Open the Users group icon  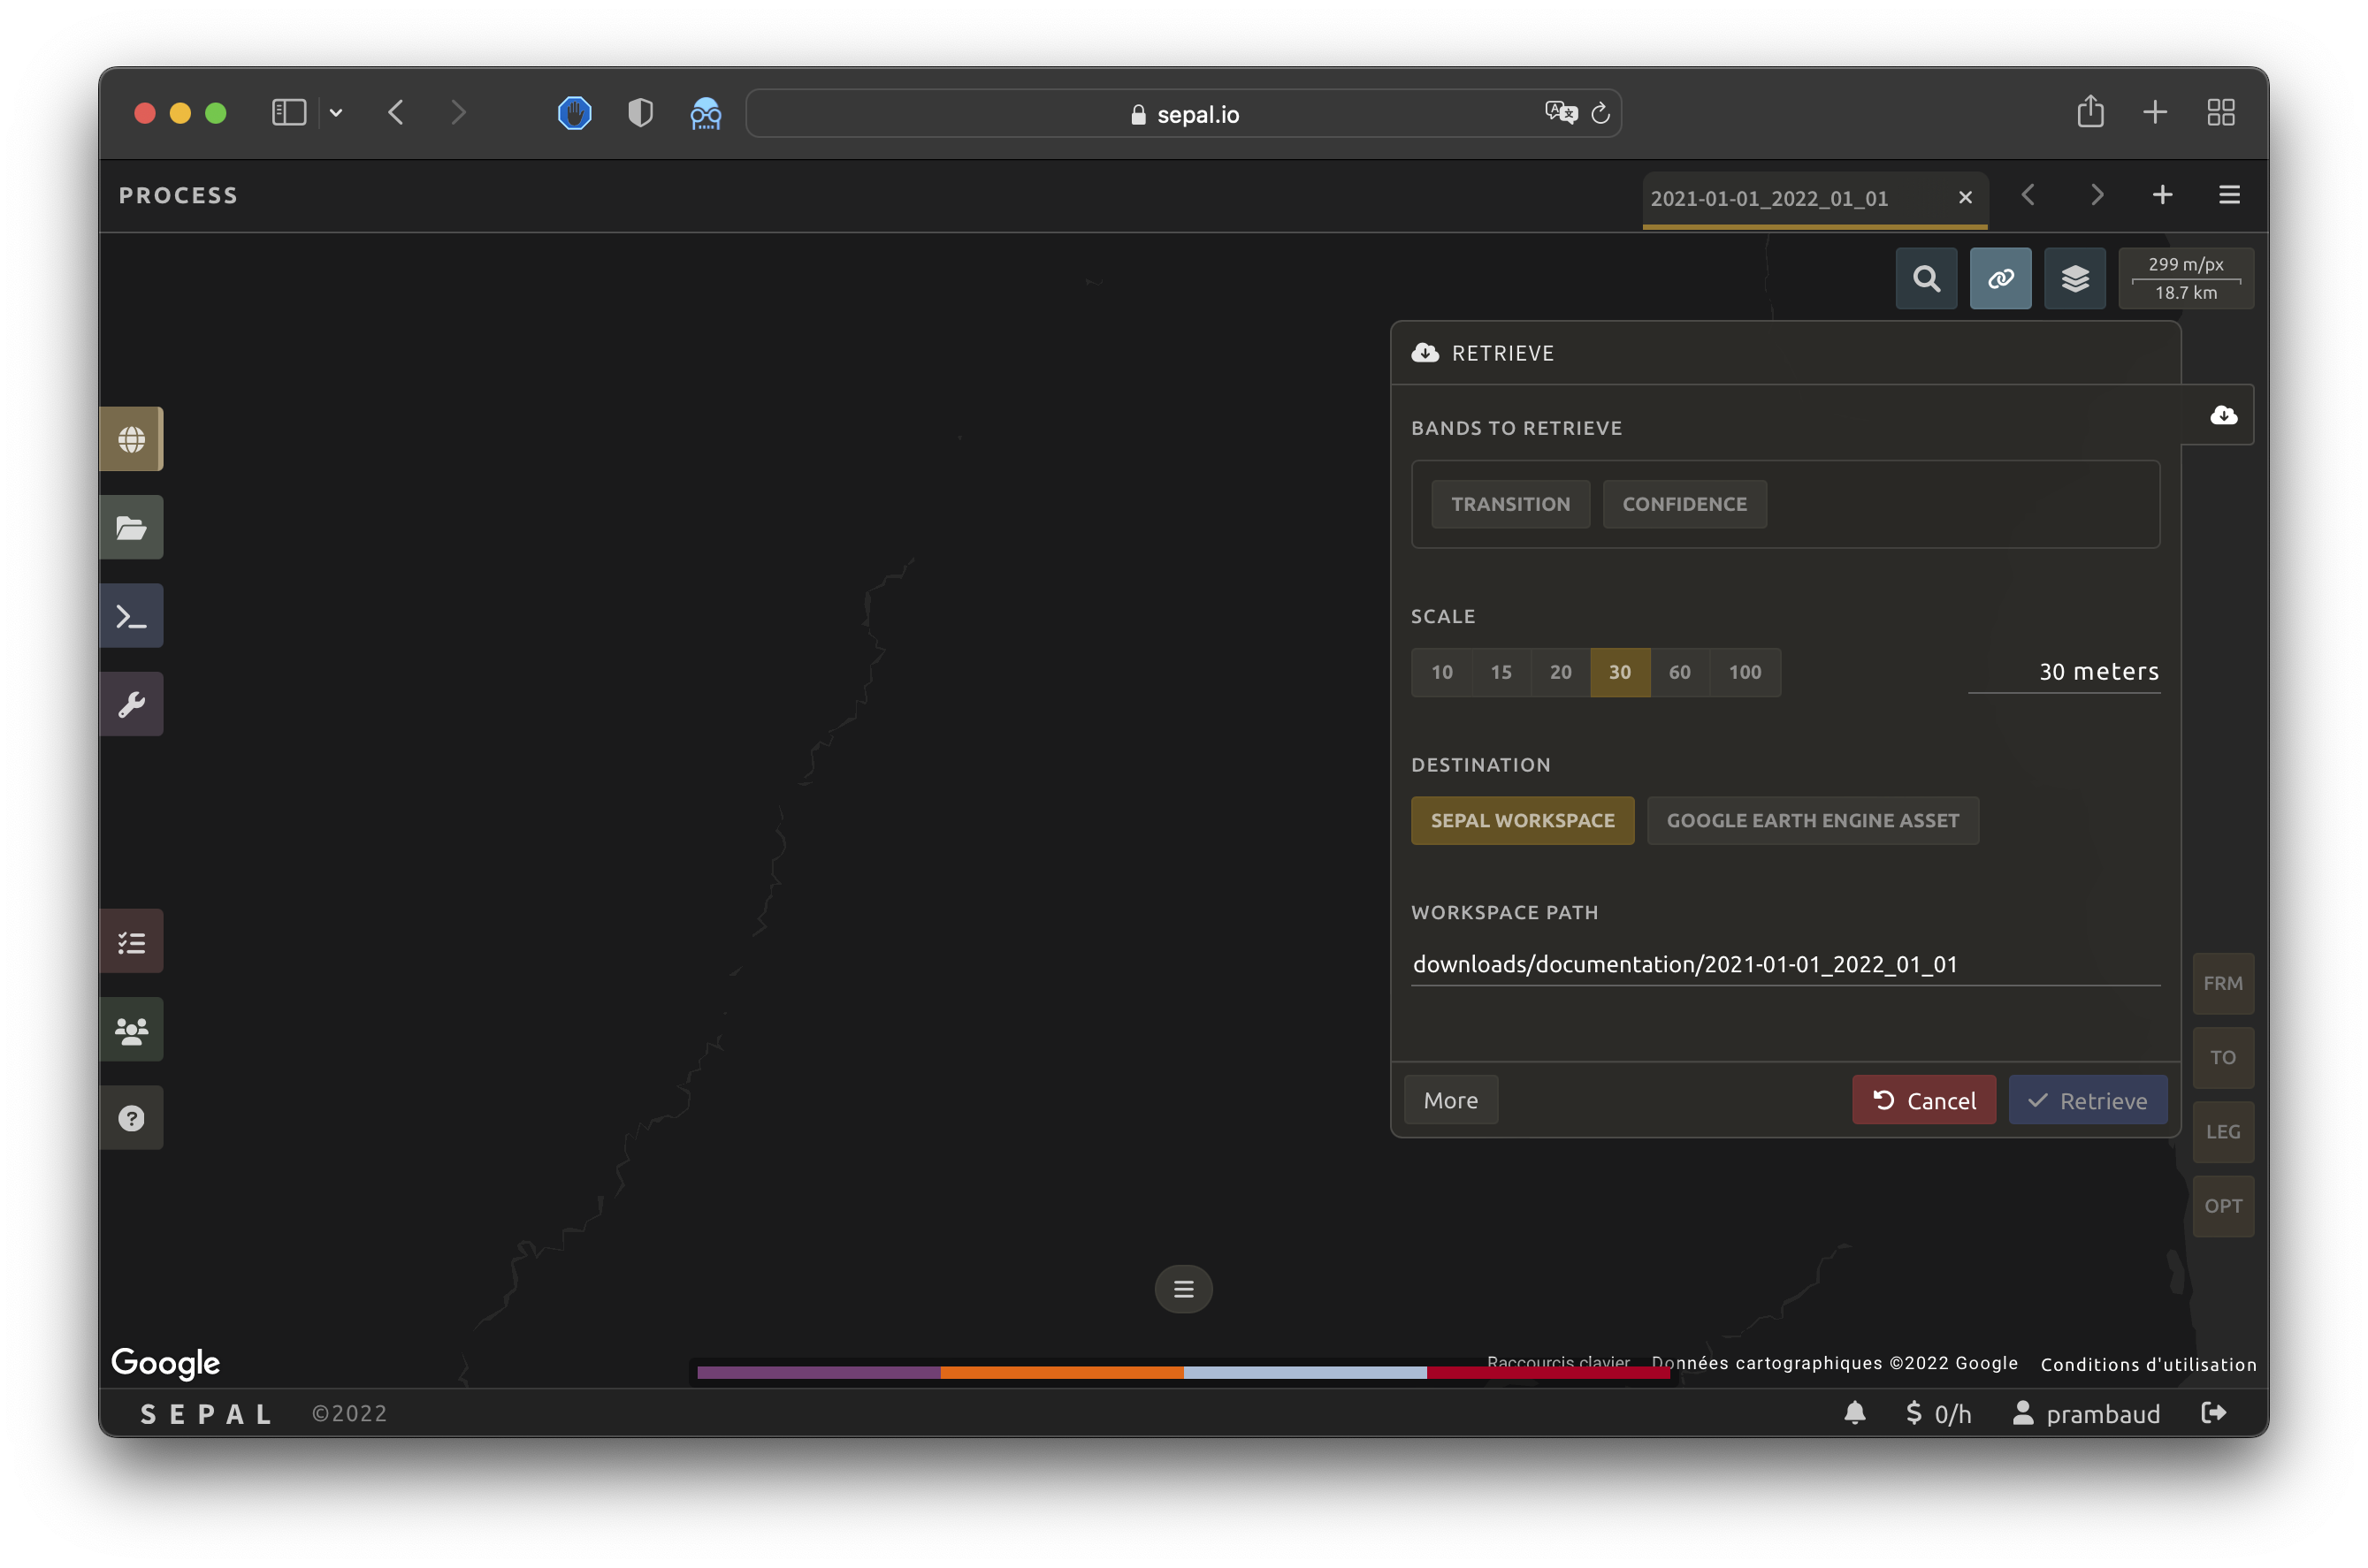pos(131,1030)
